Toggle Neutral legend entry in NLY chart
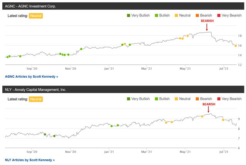246x165 pixels. (x=183, y=99)
